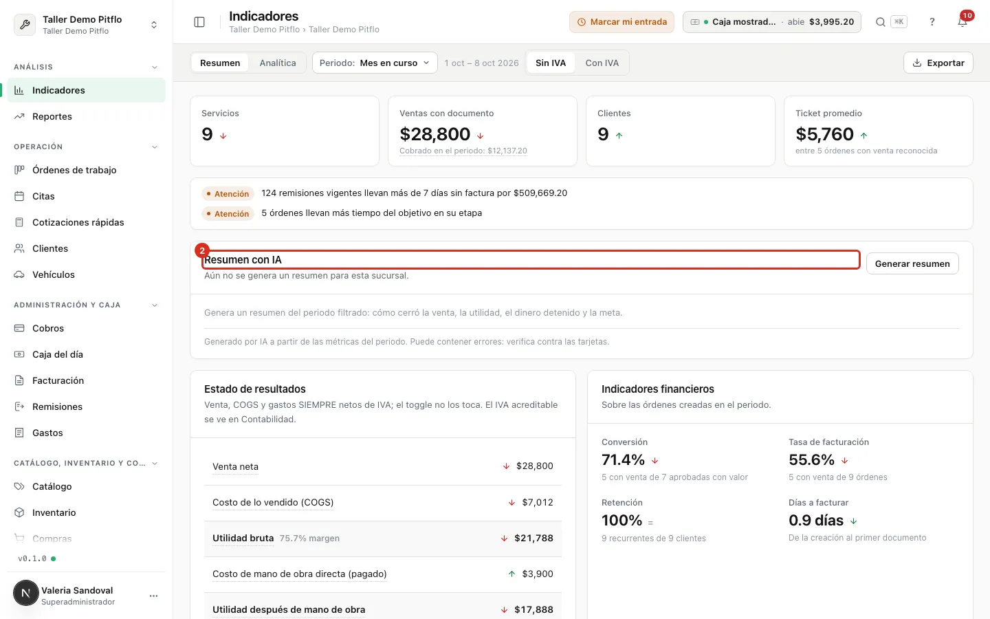Collapse the Análisis sidebar section

tap(155, 67)
